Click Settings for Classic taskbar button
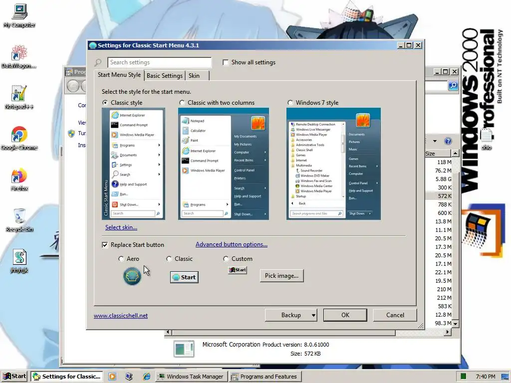This screenshot has height=383, width=511. [x=67, y=377]
